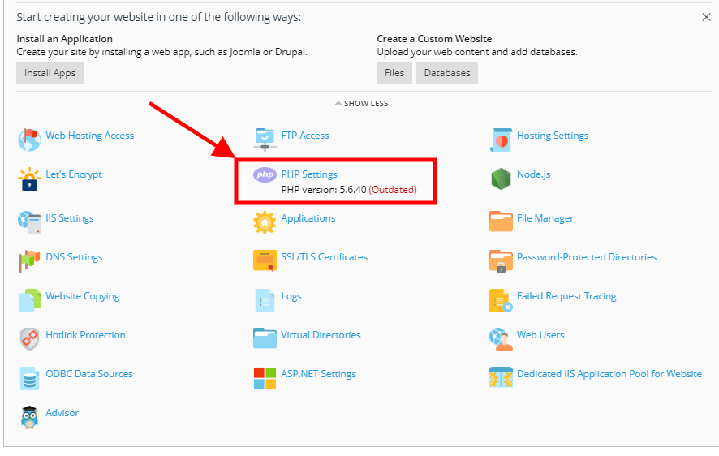Click the File Manager folder icon
719x456 pixels.
click(501, 222)
